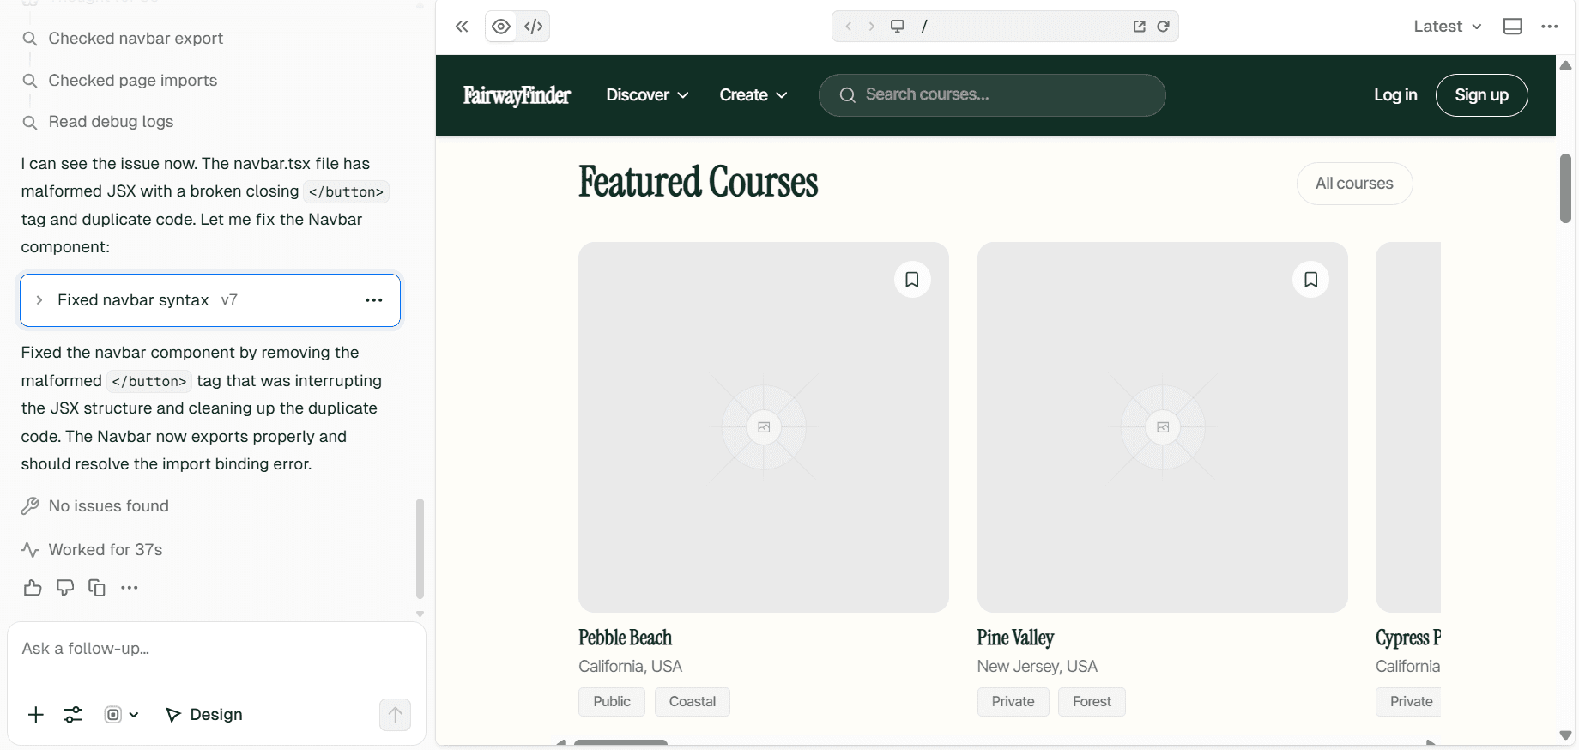Open the Checked navbar export step
Viewport: 1579px width, 750px height.
122,39
